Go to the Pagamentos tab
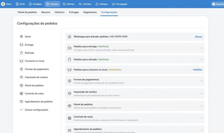The width and height of the screenshot is (224, 133). pos(90,12)
